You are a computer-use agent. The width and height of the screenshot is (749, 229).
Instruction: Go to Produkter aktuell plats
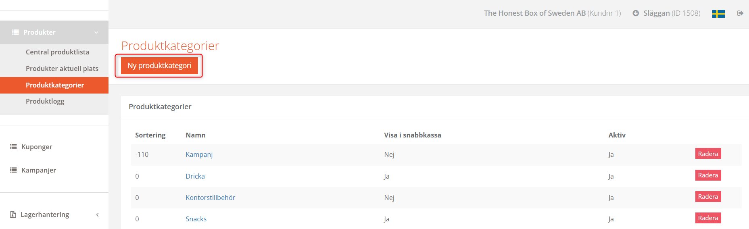tap(62, 69)
